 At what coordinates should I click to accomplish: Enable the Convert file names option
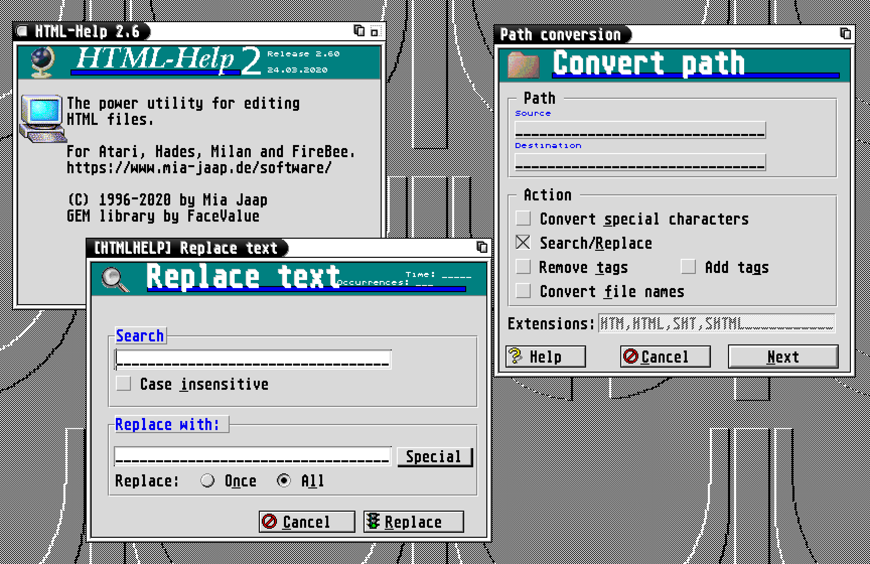tap(523, 291)
